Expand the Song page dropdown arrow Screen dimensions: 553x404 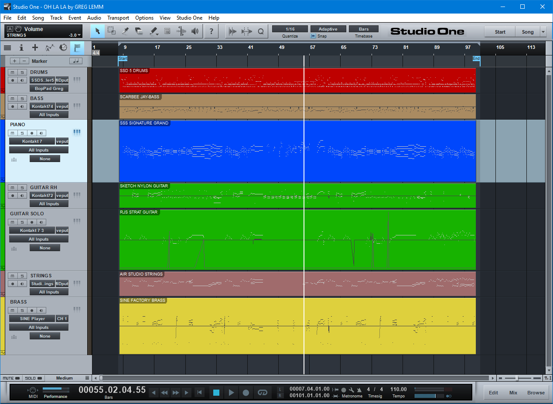point(543,31)
